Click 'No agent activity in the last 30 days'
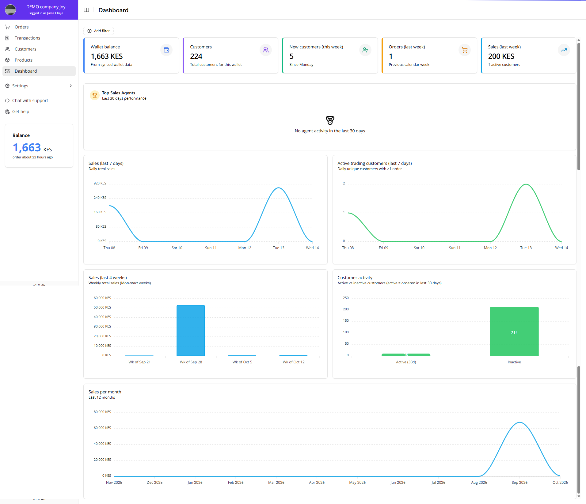Image resolution: width=586 pixels, height=504 pixels. tap(330, 131)
